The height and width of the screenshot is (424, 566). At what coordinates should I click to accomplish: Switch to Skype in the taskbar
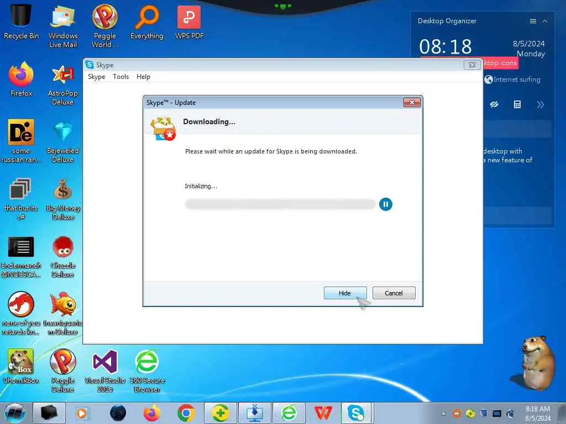point(357,413)
